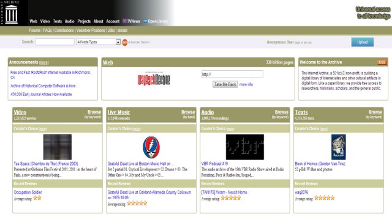The image size is (392, 220).
Task: Open Grateful Dead Live at Boston Music Hall
Action: coord(140,164)
